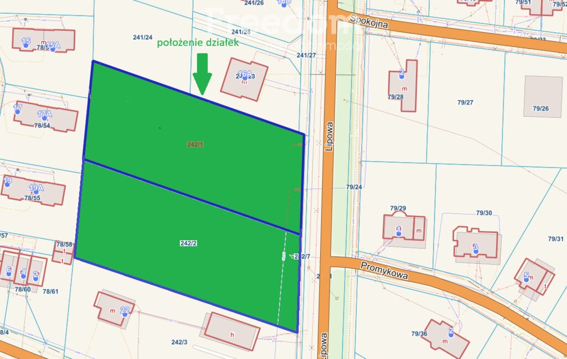Select the building marked 'h' near 242/3
This screenshot has height=359, width=567.
(231, 331)
